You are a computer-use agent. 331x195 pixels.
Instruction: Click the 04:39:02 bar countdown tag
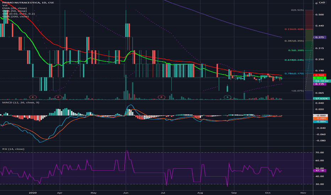[322, 81]
